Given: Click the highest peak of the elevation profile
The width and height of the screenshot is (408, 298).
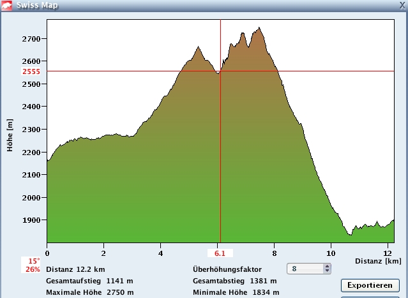Looking at the screenshot, I should [x=259, y=28].
